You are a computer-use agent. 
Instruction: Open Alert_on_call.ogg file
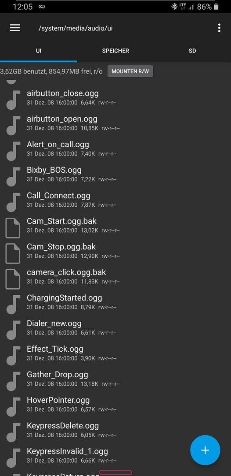(115, 148)
